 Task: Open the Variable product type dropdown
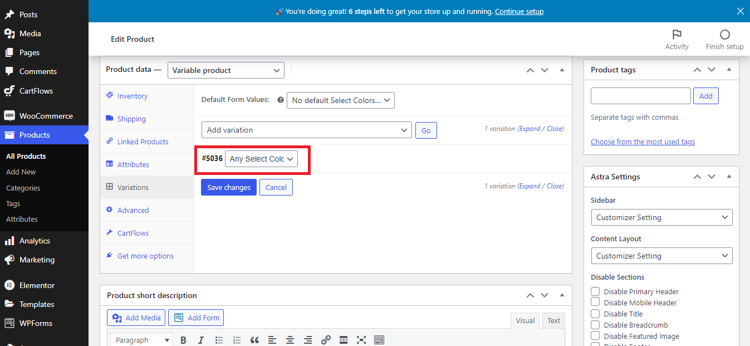point(226,70)
